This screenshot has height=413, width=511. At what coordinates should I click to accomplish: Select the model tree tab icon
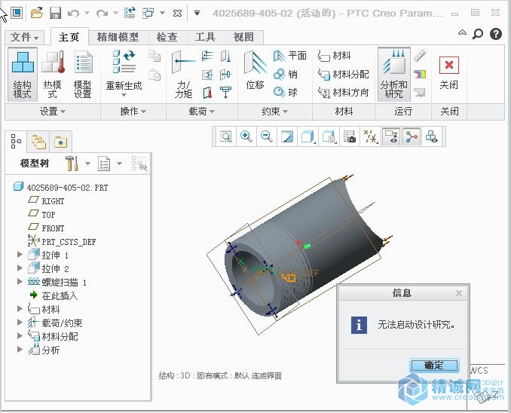pos(16,141)
